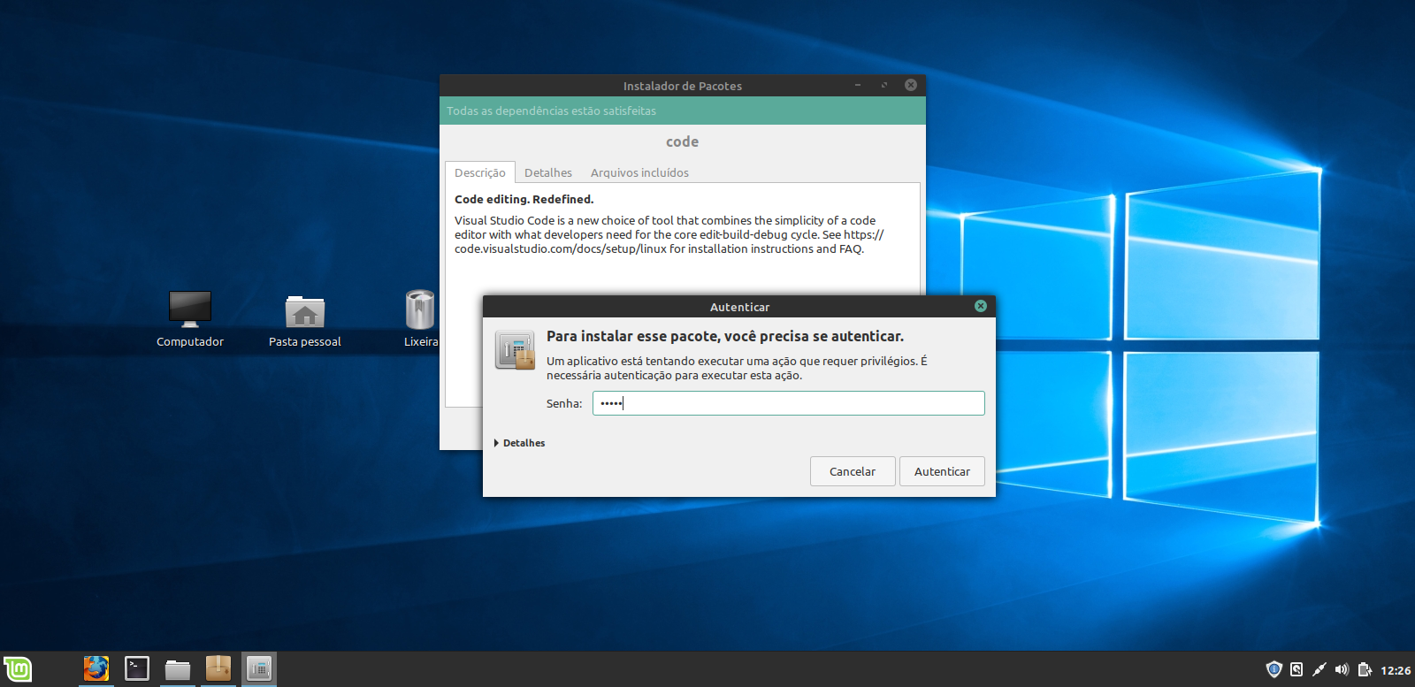Open the Terminal from the panel
The width and height of the screenshot is (1415, 687).
137,668
